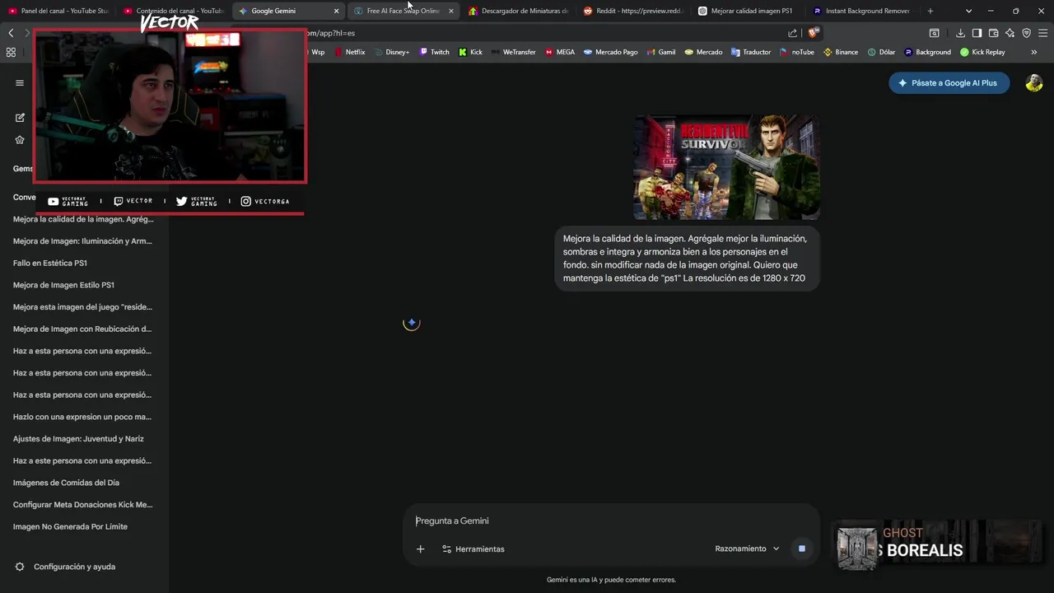Open the Brave Wallet icon
This screenshot has height=593, width=1054.
coord(993,33)
